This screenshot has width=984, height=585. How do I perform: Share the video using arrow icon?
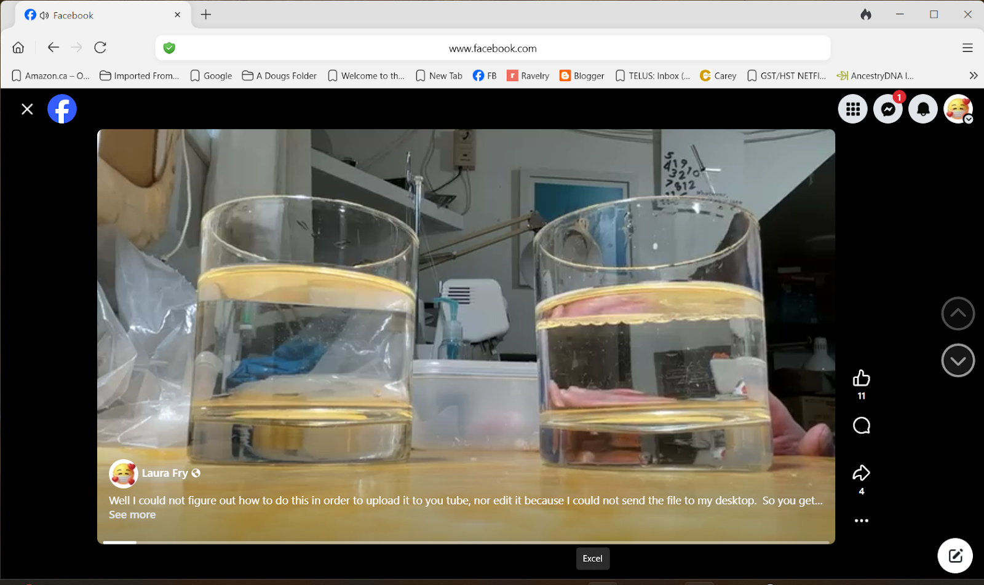coord(861,473)
